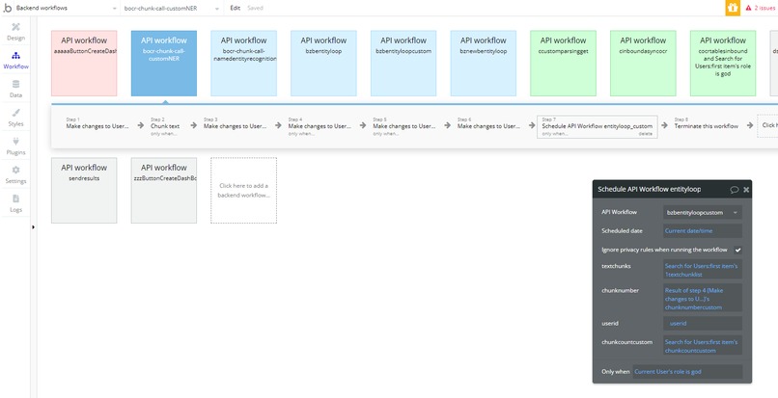The width and height of the screenshot is (778, 398).
Task: Open the Workflow tab in sidebar
Action: (15, 60)
